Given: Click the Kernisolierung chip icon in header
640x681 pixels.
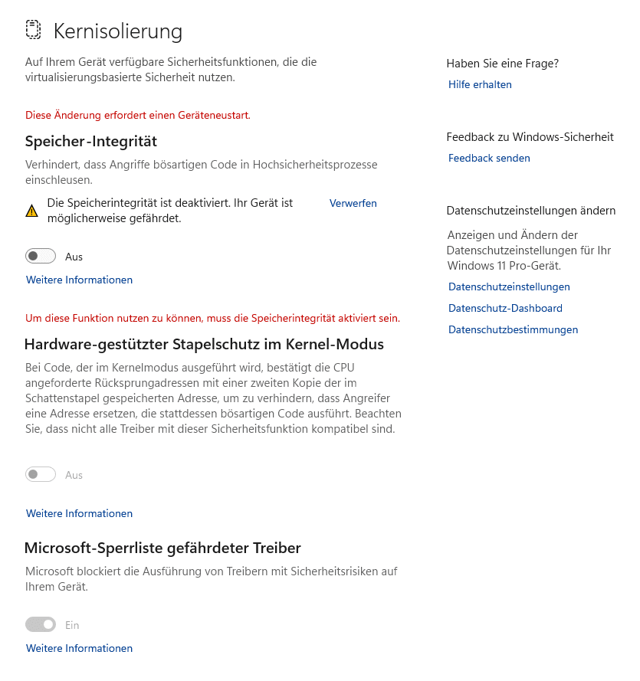Looking at the screenshot, I should [x=33, y=31].
